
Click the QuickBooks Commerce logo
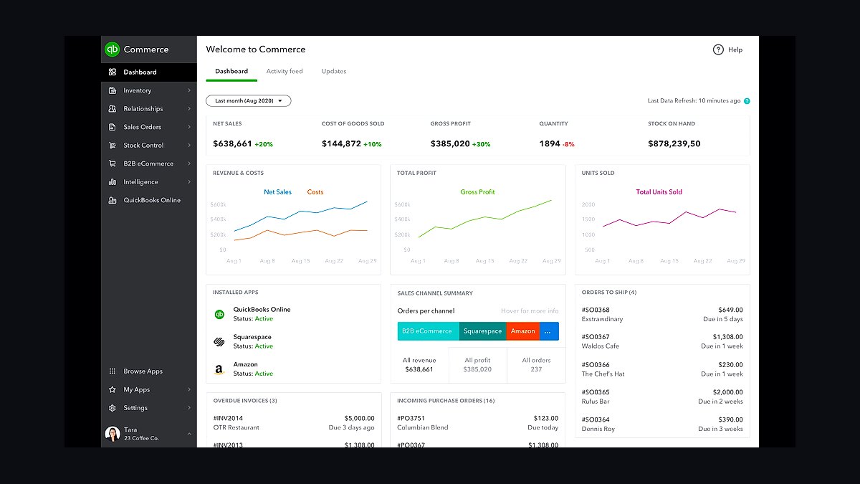113,49
